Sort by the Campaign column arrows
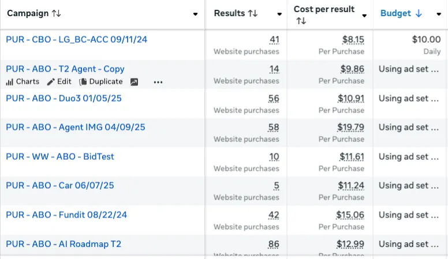 click(56, 13)
